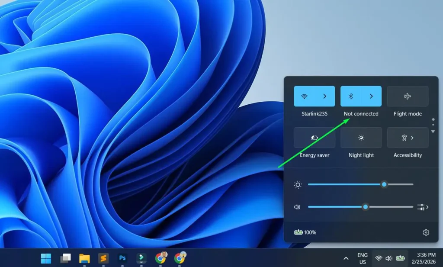Launch Photoshop from the taskbar
Screen dimensions: 443x267
(122, 258)
